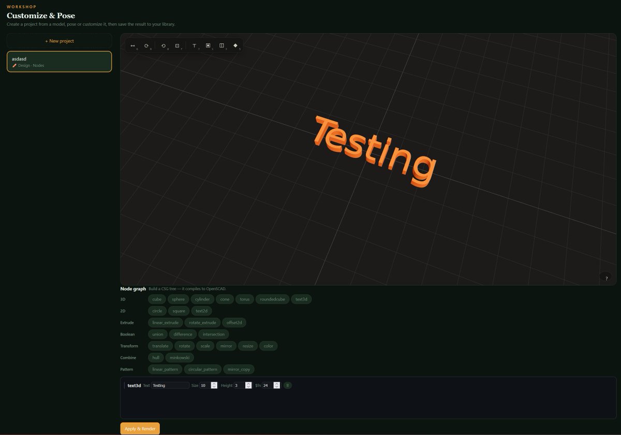Add a linear_pattern node
The image size is (621, 435).
(x=165, y=370)
